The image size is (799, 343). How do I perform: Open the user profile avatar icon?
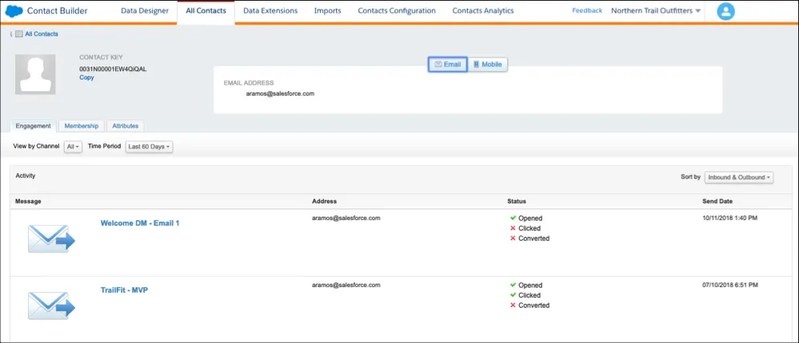(725, 11)
